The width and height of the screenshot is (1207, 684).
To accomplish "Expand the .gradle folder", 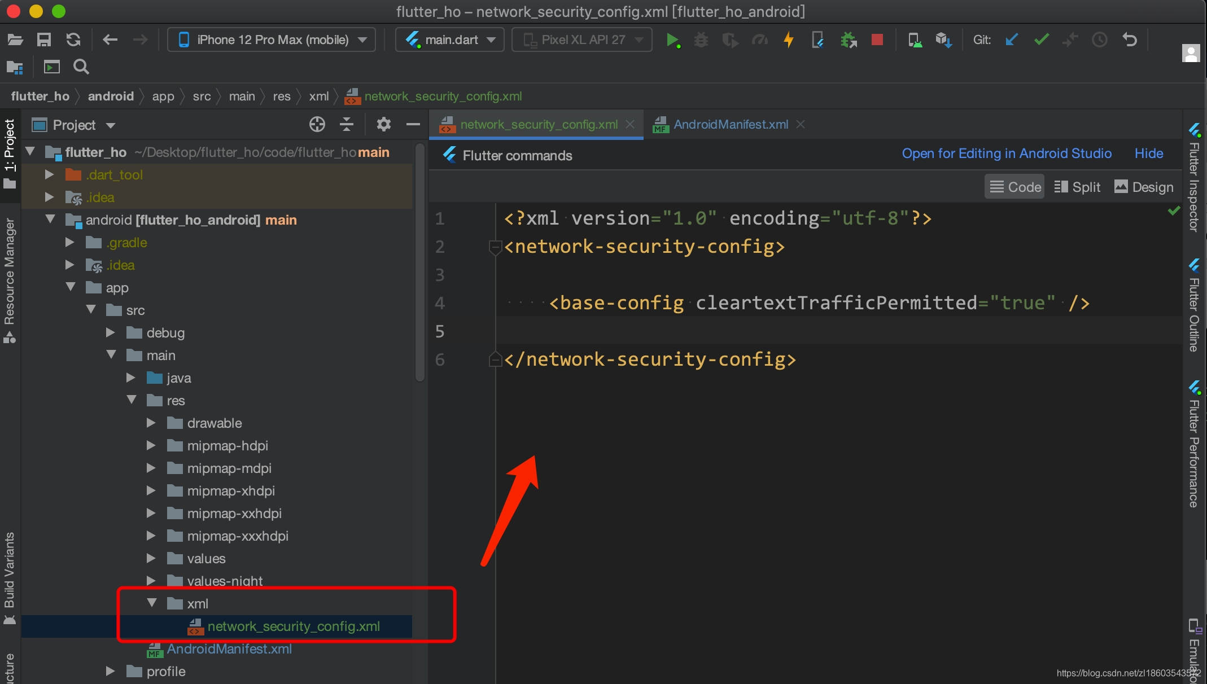I will (x=69, y=242).
